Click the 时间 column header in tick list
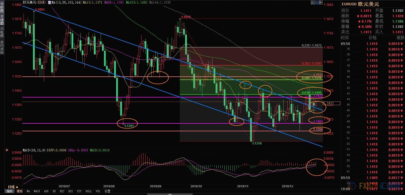This screenshot has height=195, width=405. [x=345, y=38]
